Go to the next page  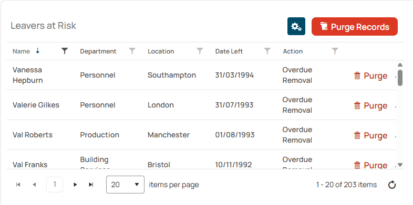click(75, 185)
